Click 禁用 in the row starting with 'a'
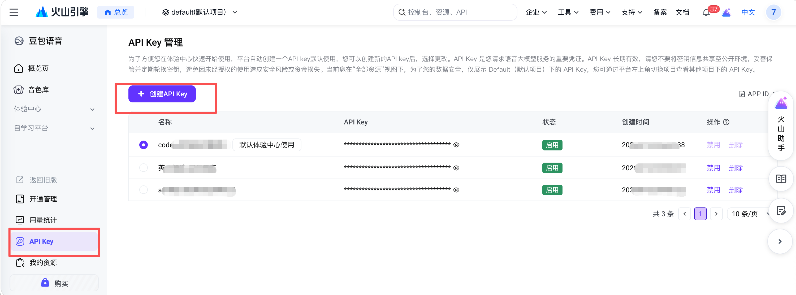 coord(713,190)
